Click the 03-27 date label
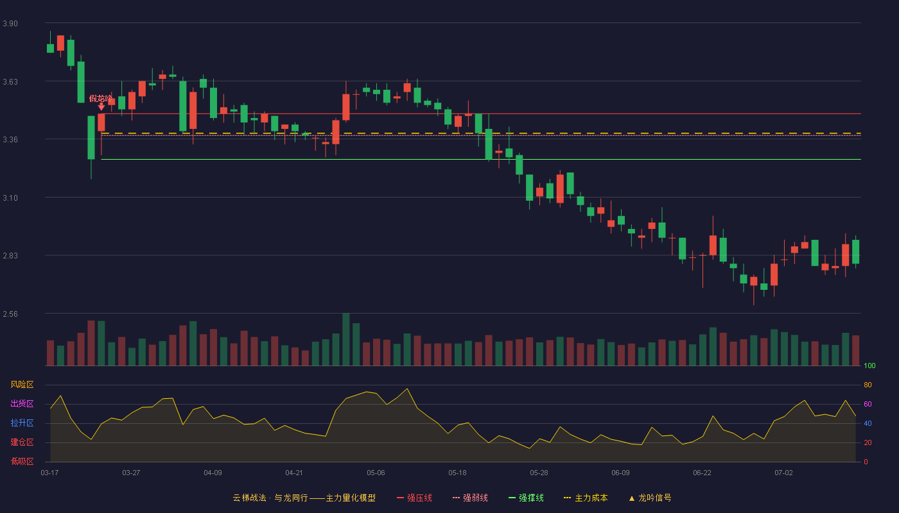Viewport: 899px width, 513px height. tap(131, 473)
